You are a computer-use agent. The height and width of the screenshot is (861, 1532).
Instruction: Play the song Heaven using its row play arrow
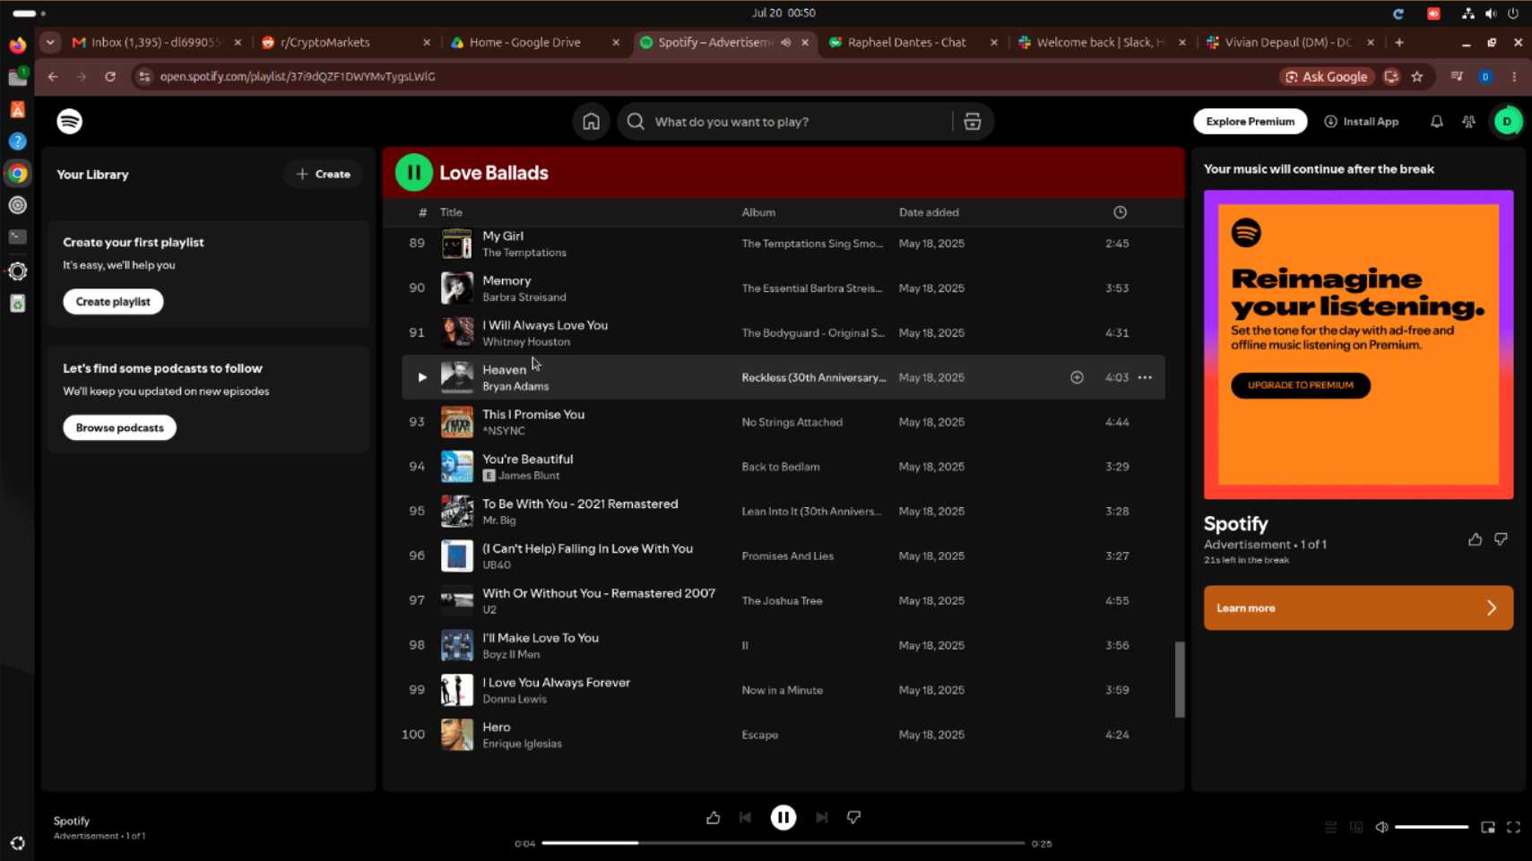click(x=421, y=377)
